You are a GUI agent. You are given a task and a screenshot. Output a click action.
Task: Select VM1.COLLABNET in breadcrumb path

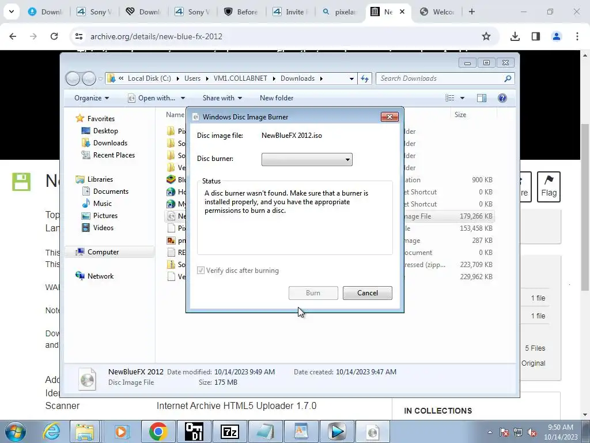coord(240,78)
